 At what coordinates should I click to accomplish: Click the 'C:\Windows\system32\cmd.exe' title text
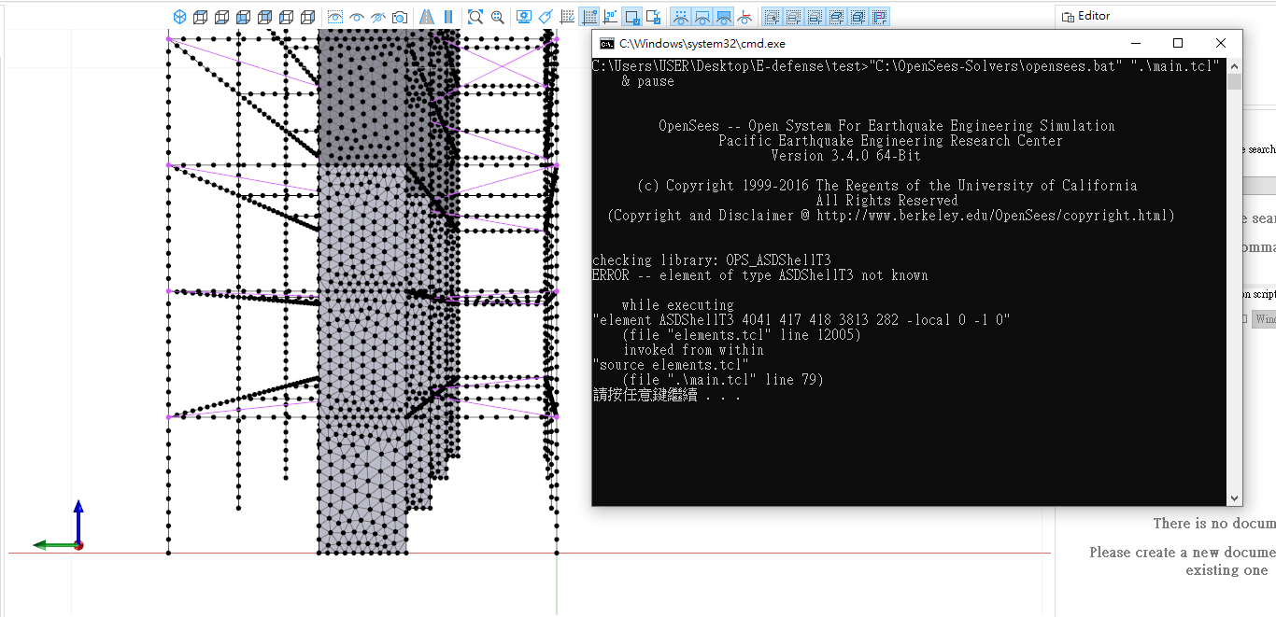tap(702, 43)
